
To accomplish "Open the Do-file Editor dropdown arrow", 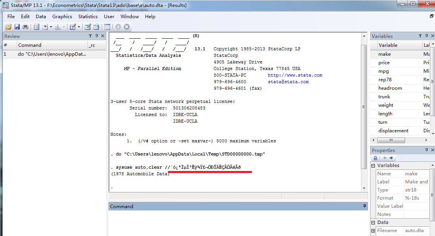I will [79, 27].
